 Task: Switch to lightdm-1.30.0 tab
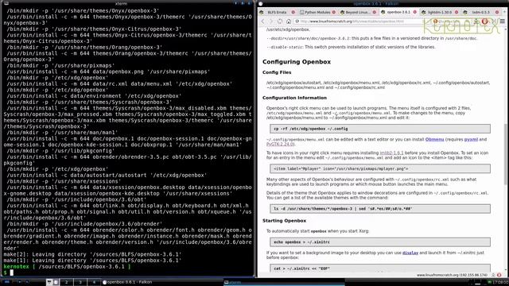[x=439, y=13]
